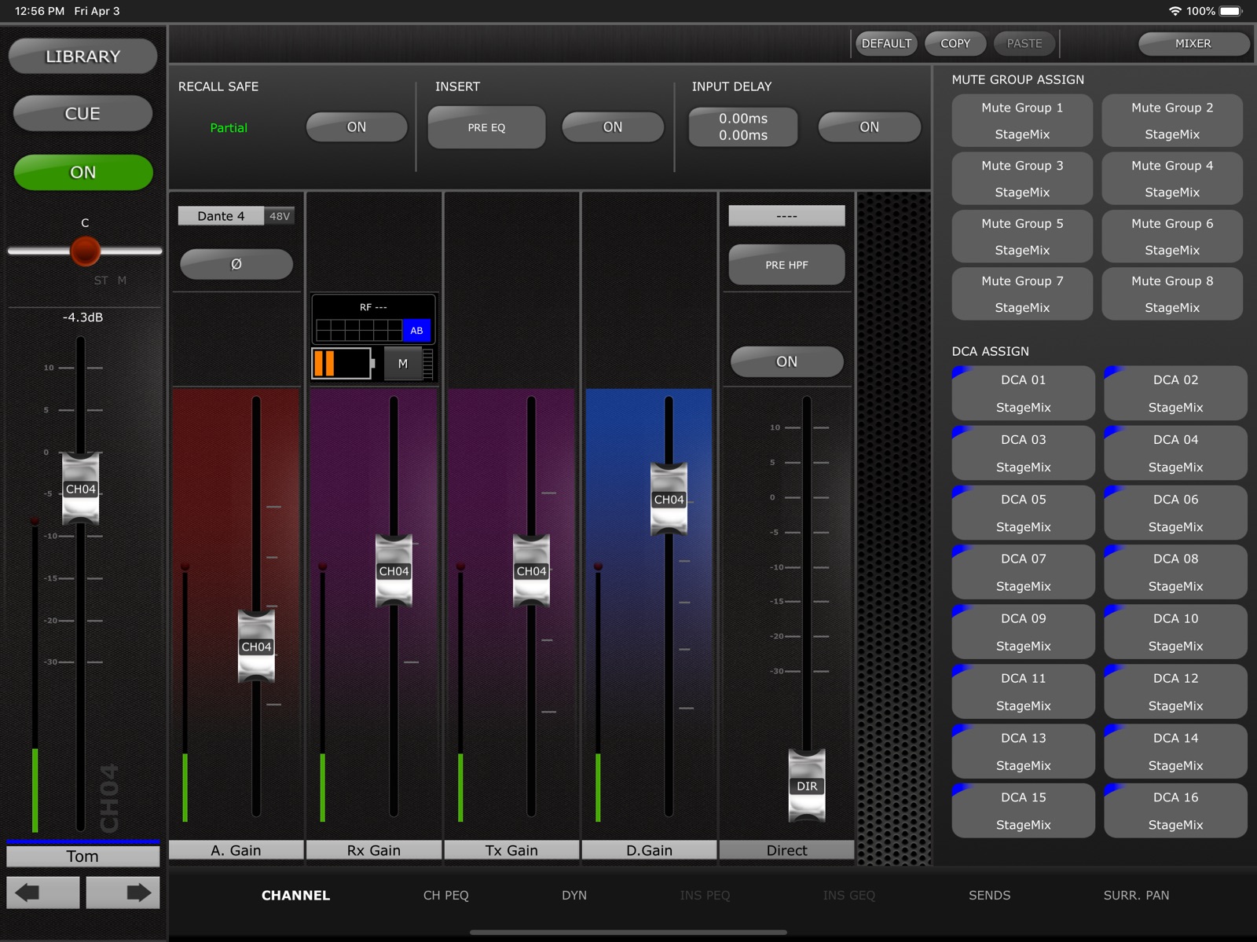1257x942 pixels.
Task: Open Dante 4 input patch selector
Action: tap(221, 216)
